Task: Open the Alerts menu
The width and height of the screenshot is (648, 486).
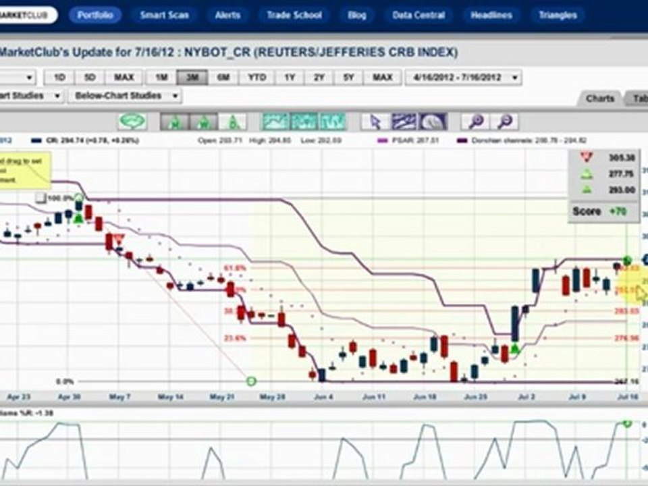Action: click(x=227, y=16)
